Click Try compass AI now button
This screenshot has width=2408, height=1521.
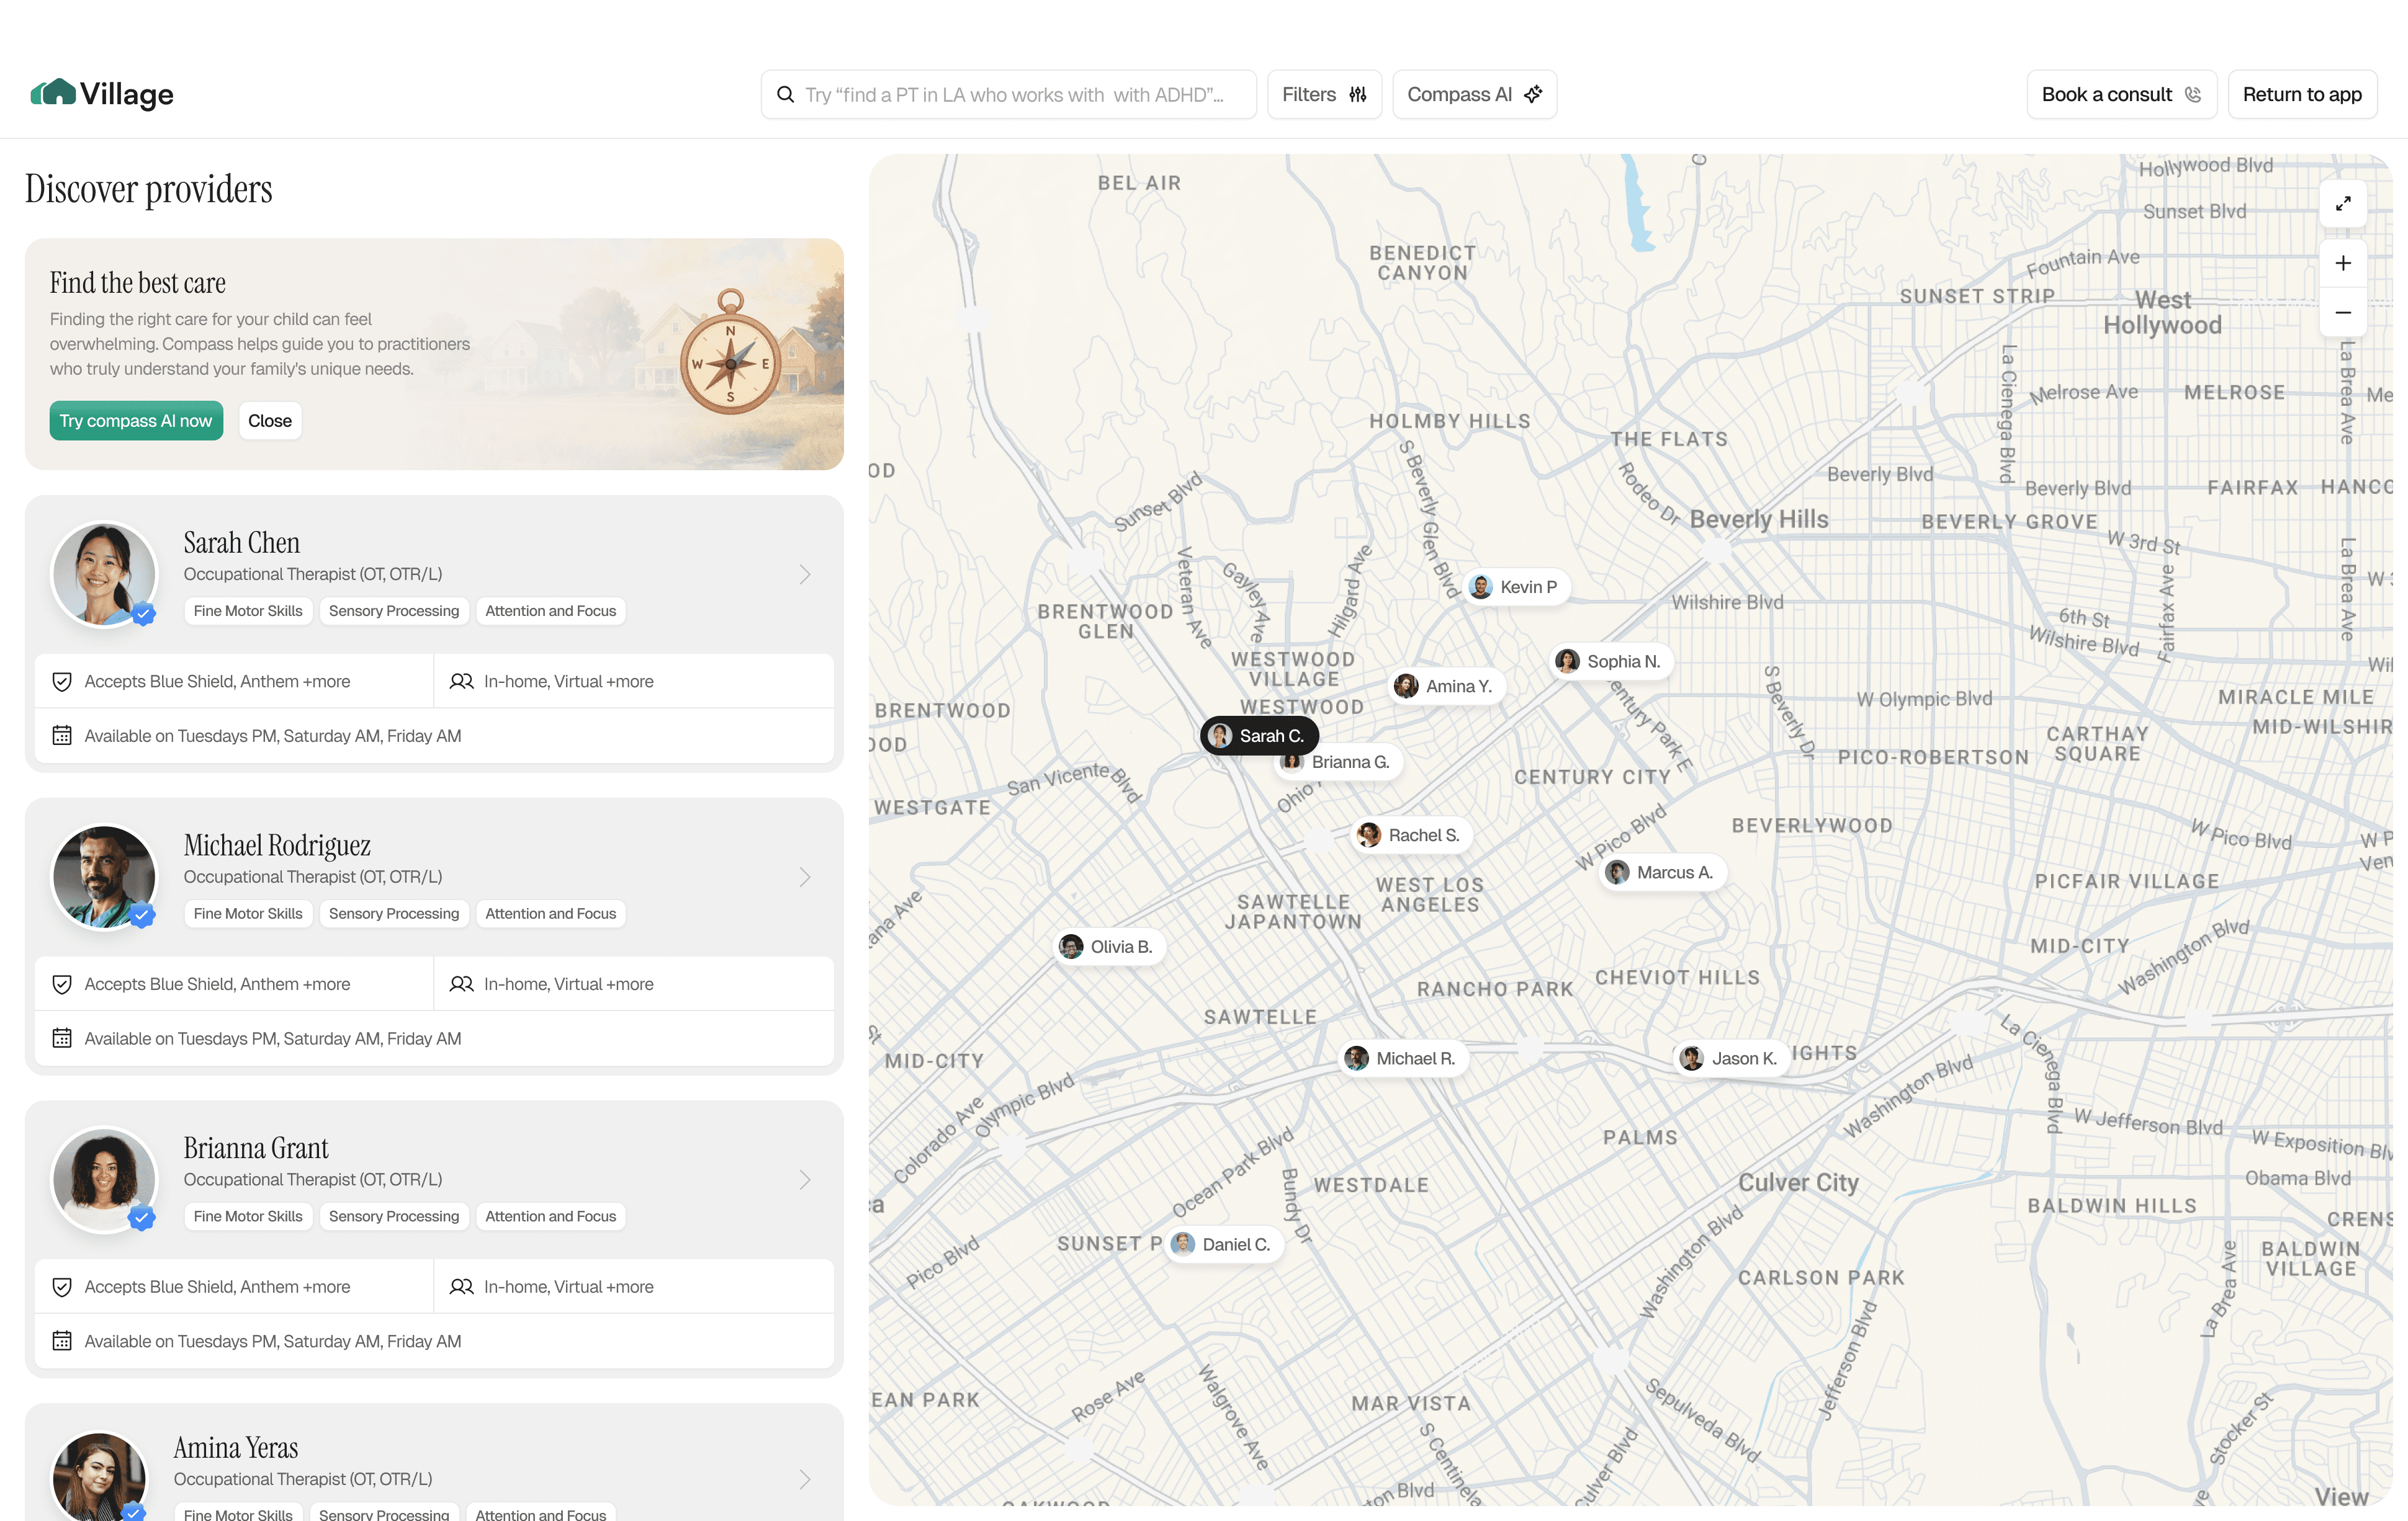tap(136, 421)
